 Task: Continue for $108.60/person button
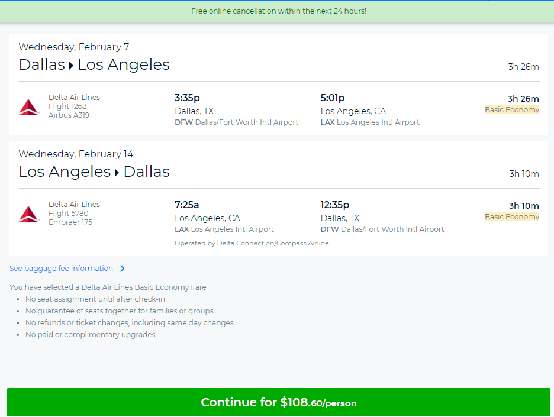click(278, 402)
